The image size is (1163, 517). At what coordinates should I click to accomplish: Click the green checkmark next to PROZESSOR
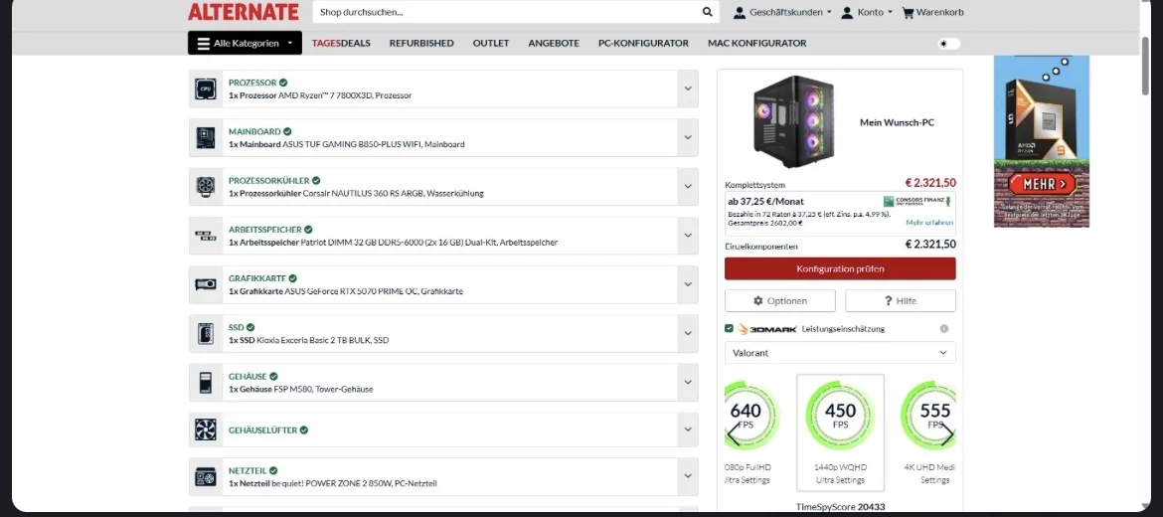pos(283,83)
